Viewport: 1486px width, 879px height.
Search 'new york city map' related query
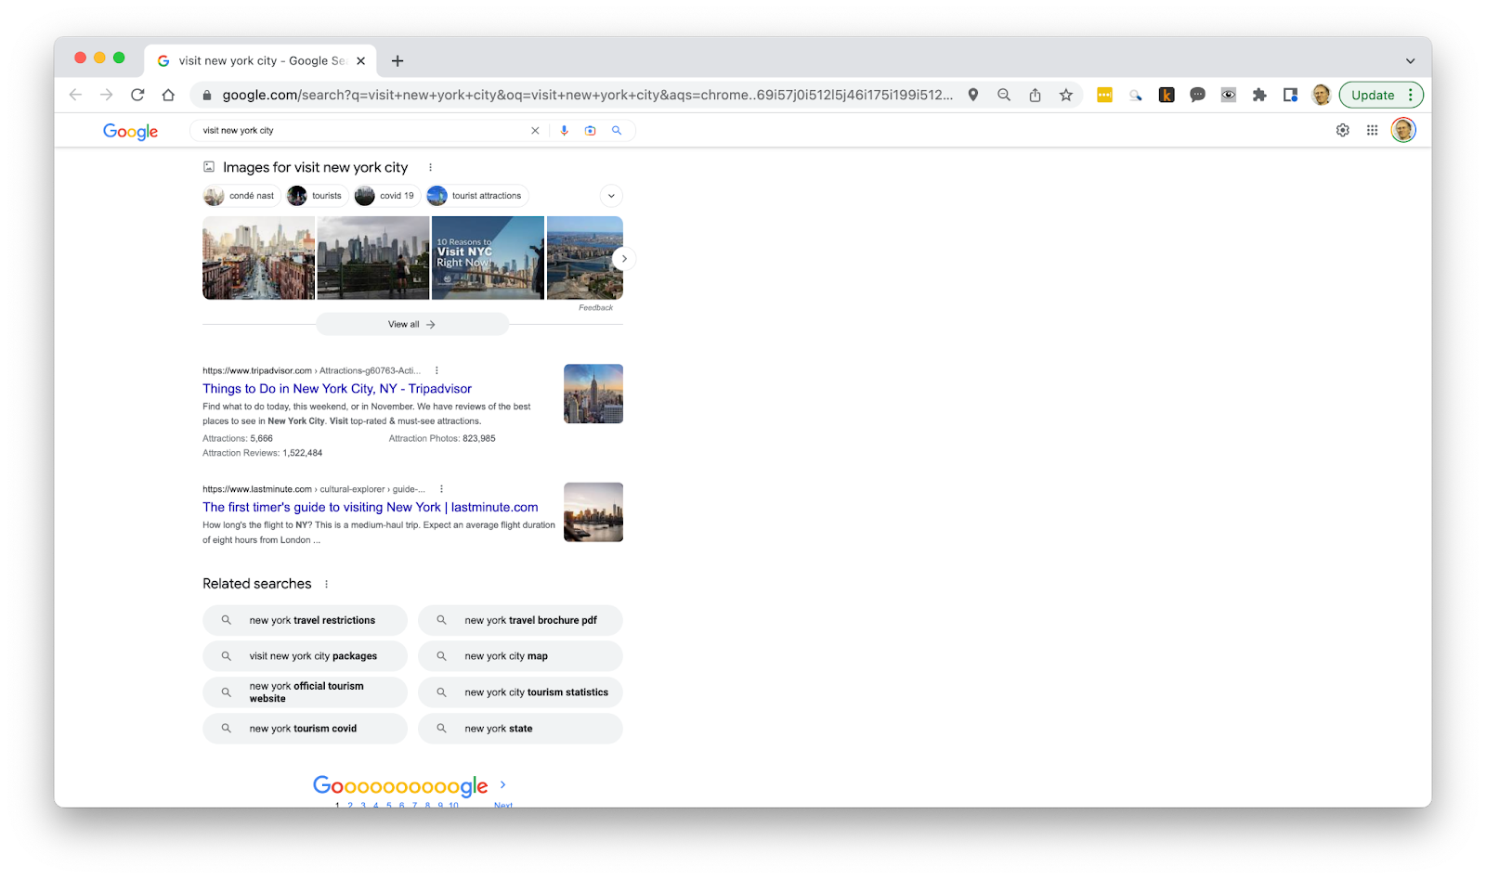520,656
